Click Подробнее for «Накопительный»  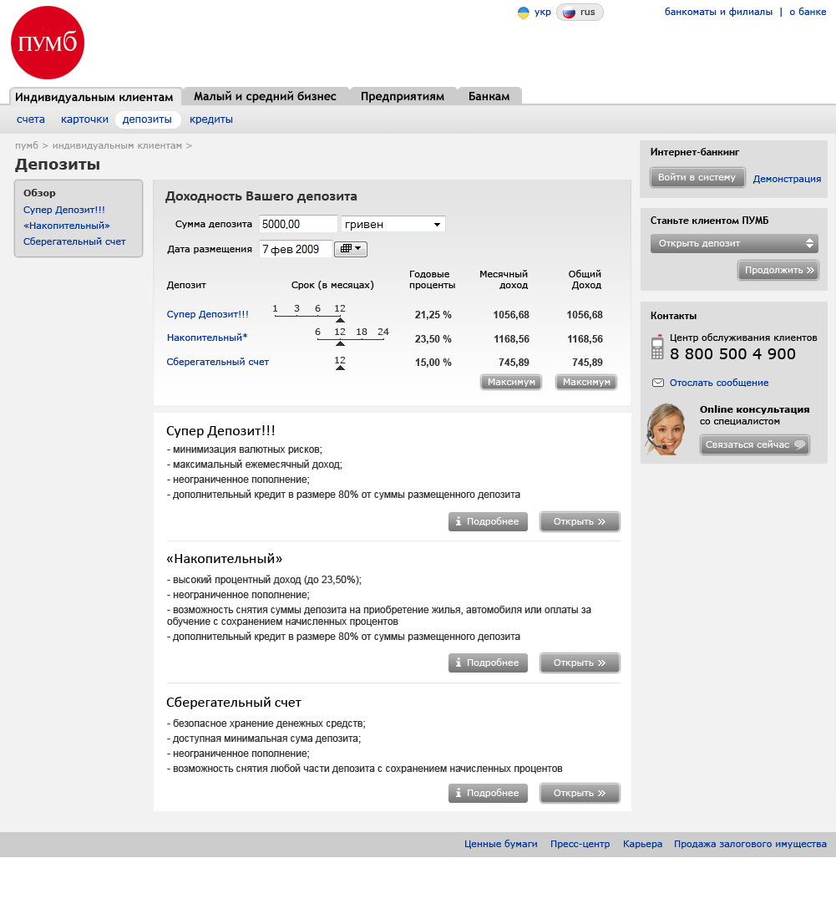pos(488,663)
